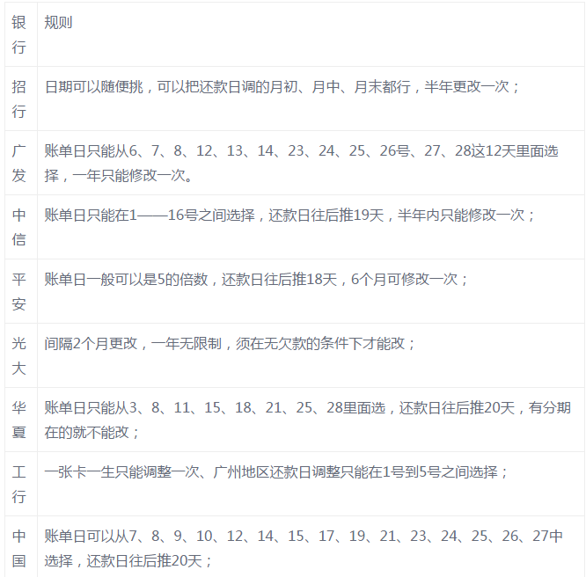The height and width of the screenshot is (577, 586).
Task: Click the 招行 rule about changing every half year
Action: (x=311, y=99)
